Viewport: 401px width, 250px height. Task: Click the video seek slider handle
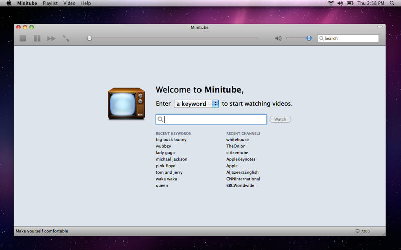pyautogui.click(x=89, y=38)
